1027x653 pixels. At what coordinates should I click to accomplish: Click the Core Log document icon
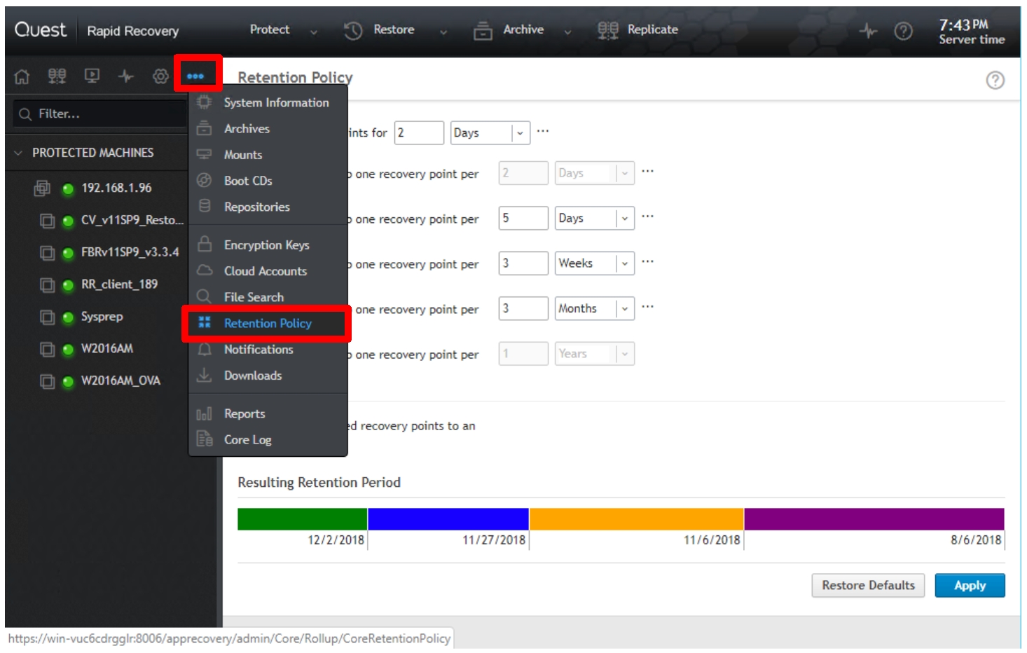coord(205,439)
